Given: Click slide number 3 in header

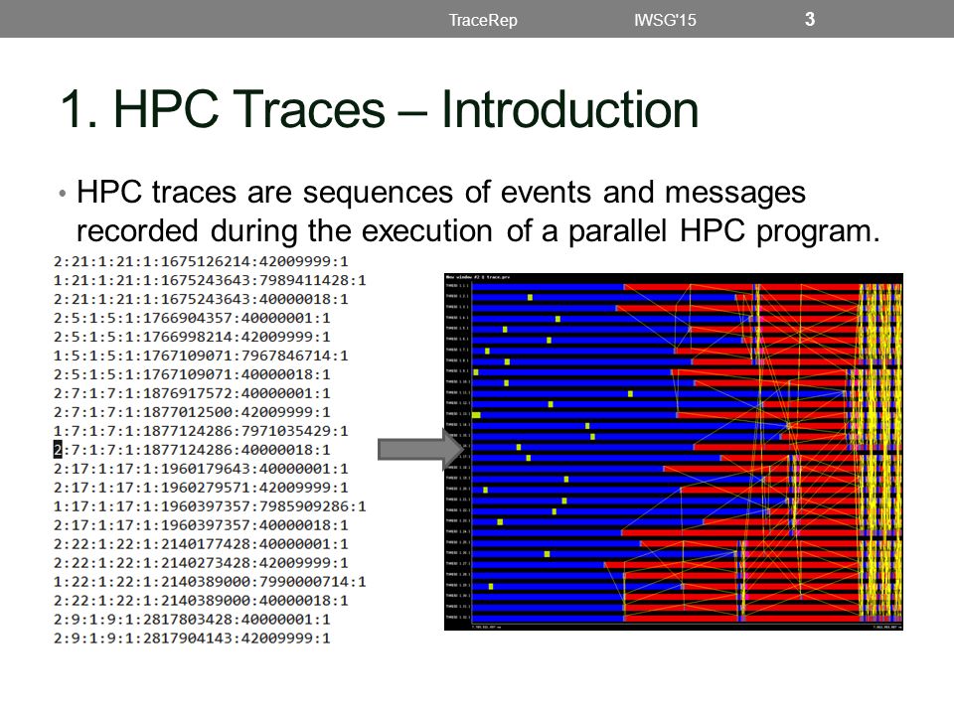Looking at the screenshot, I should pyautogui.click(x=810, y=19).
